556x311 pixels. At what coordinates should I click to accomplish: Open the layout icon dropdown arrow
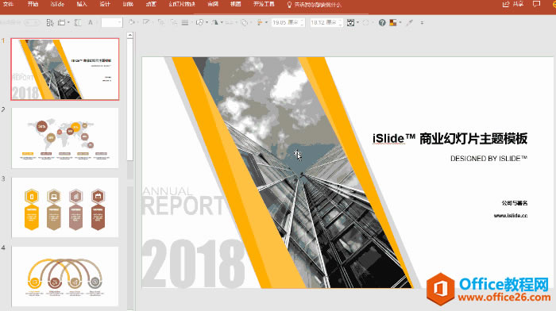click(68, 23)
